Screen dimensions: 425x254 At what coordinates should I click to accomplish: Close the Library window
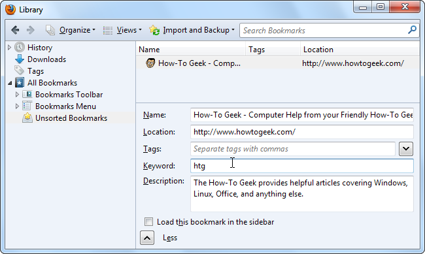coord(405,7)
